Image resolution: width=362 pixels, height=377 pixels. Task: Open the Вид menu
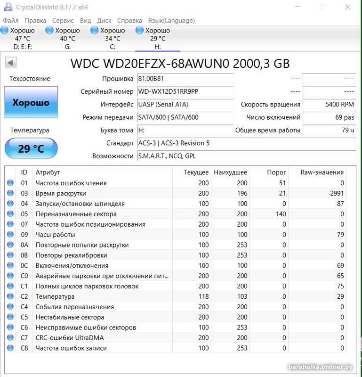point(85,21)
